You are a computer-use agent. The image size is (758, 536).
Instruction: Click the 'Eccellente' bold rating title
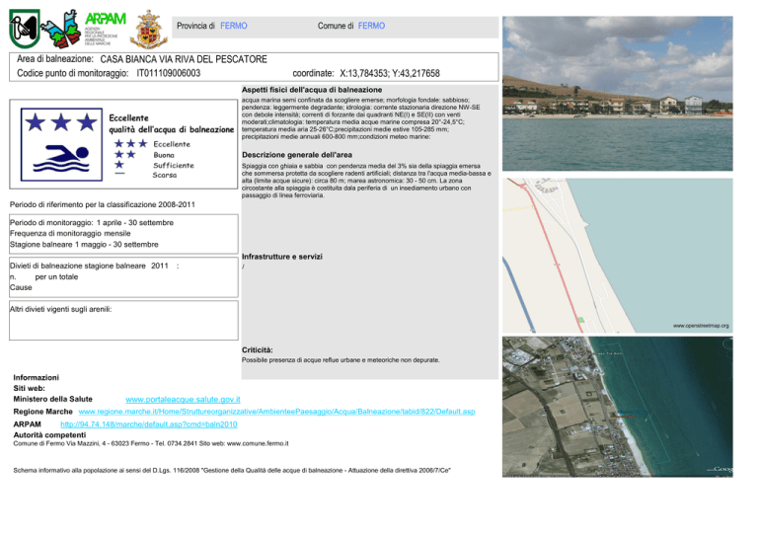pos(128,117)
